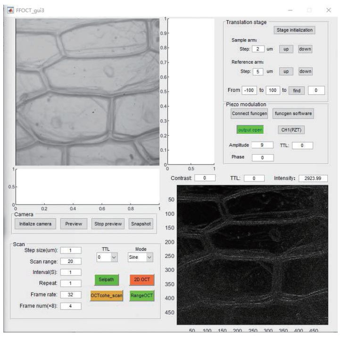Expand the Mode dropdown showing Sine
Screen dimensions: 342x337
(x=141, y=257)
